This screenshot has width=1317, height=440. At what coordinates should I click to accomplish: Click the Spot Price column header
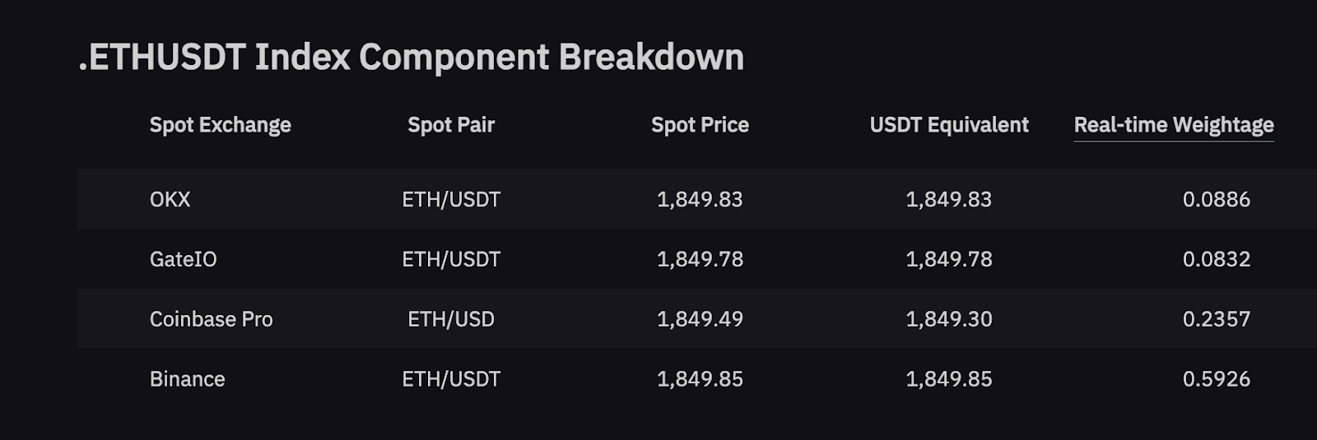click(x=700, y=125)
